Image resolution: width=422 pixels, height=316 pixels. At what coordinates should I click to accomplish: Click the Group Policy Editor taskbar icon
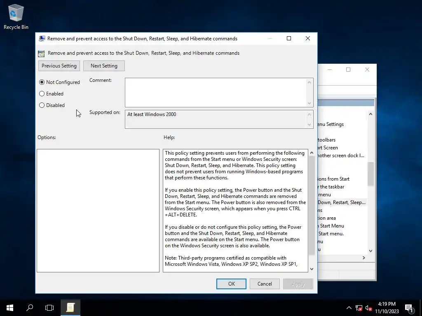(70, 307)
